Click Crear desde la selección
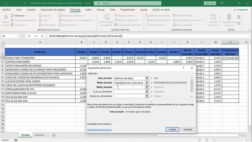 pyautogui.click(x=128, y=25)
